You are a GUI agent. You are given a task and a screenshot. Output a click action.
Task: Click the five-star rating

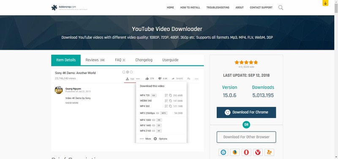(x=246, y=62)
